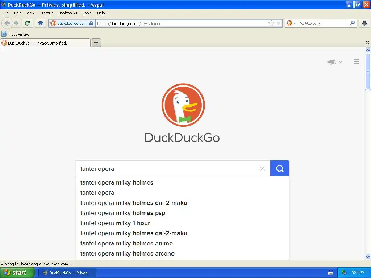Open the Edit menu
The image size is (371, 278).
(x=17, y=13)
